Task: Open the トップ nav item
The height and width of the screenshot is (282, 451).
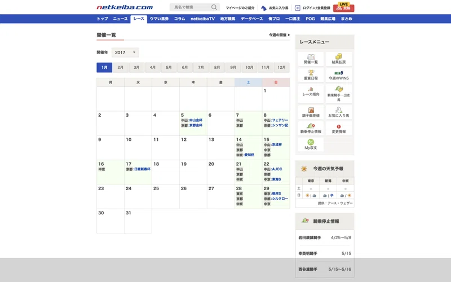Action: click(102, 19)
